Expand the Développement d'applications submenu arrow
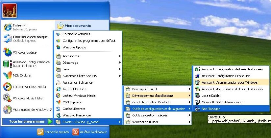271x138 pixels. point(189,95)
